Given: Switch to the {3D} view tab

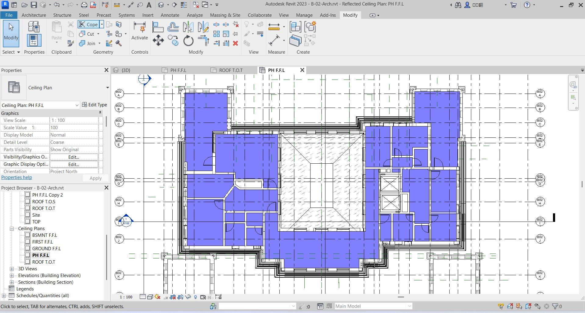Looking at the screenshot, I should pos(126,70).
